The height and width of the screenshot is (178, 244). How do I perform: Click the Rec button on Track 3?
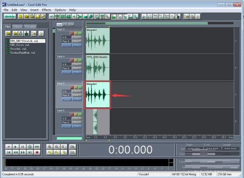[77, 41]
